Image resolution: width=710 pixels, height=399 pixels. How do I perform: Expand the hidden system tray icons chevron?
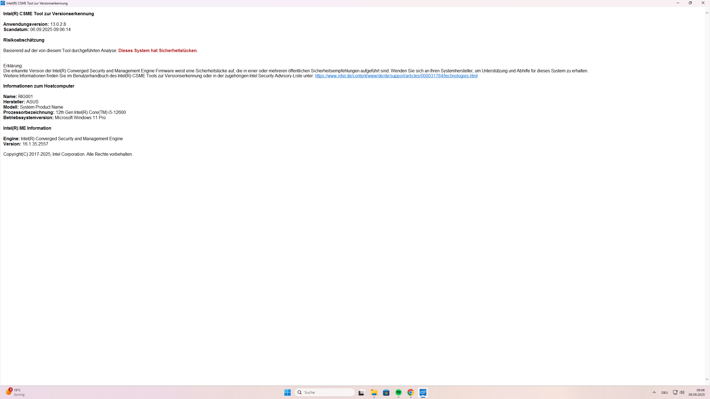pyautogui.click(x=654, y=392)
